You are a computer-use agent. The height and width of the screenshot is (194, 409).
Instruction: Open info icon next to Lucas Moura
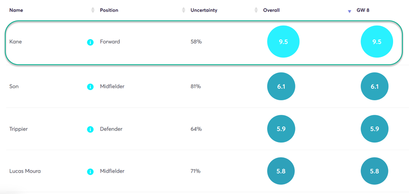pos(90,172)
